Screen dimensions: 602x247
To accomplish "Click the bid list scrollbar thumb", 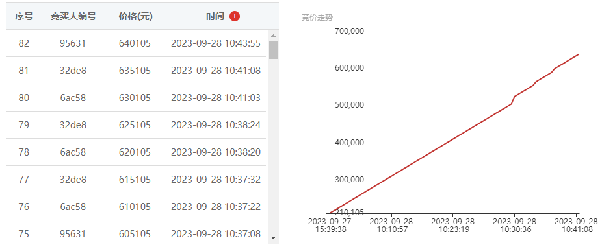I will pos(273,50).
